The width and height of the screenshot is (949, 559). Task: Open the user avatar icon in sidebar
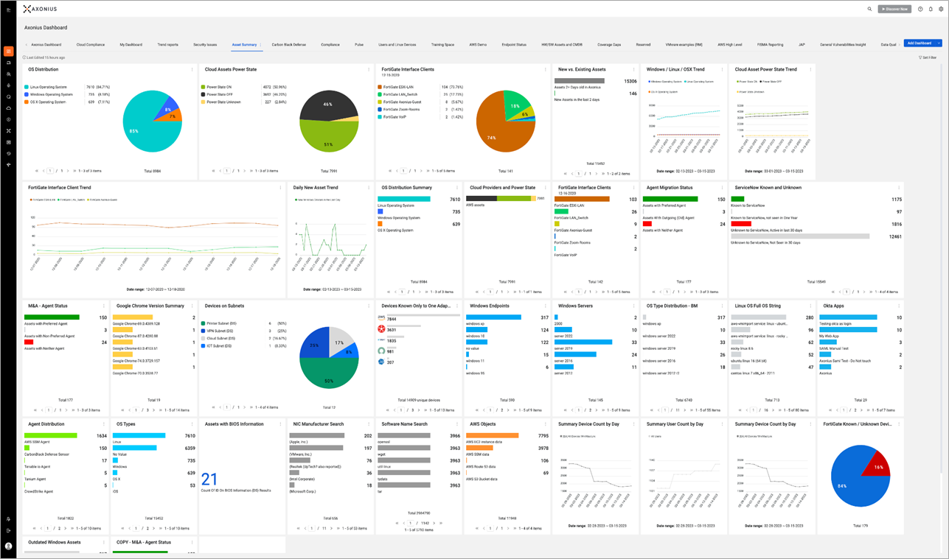coord(8,546)
